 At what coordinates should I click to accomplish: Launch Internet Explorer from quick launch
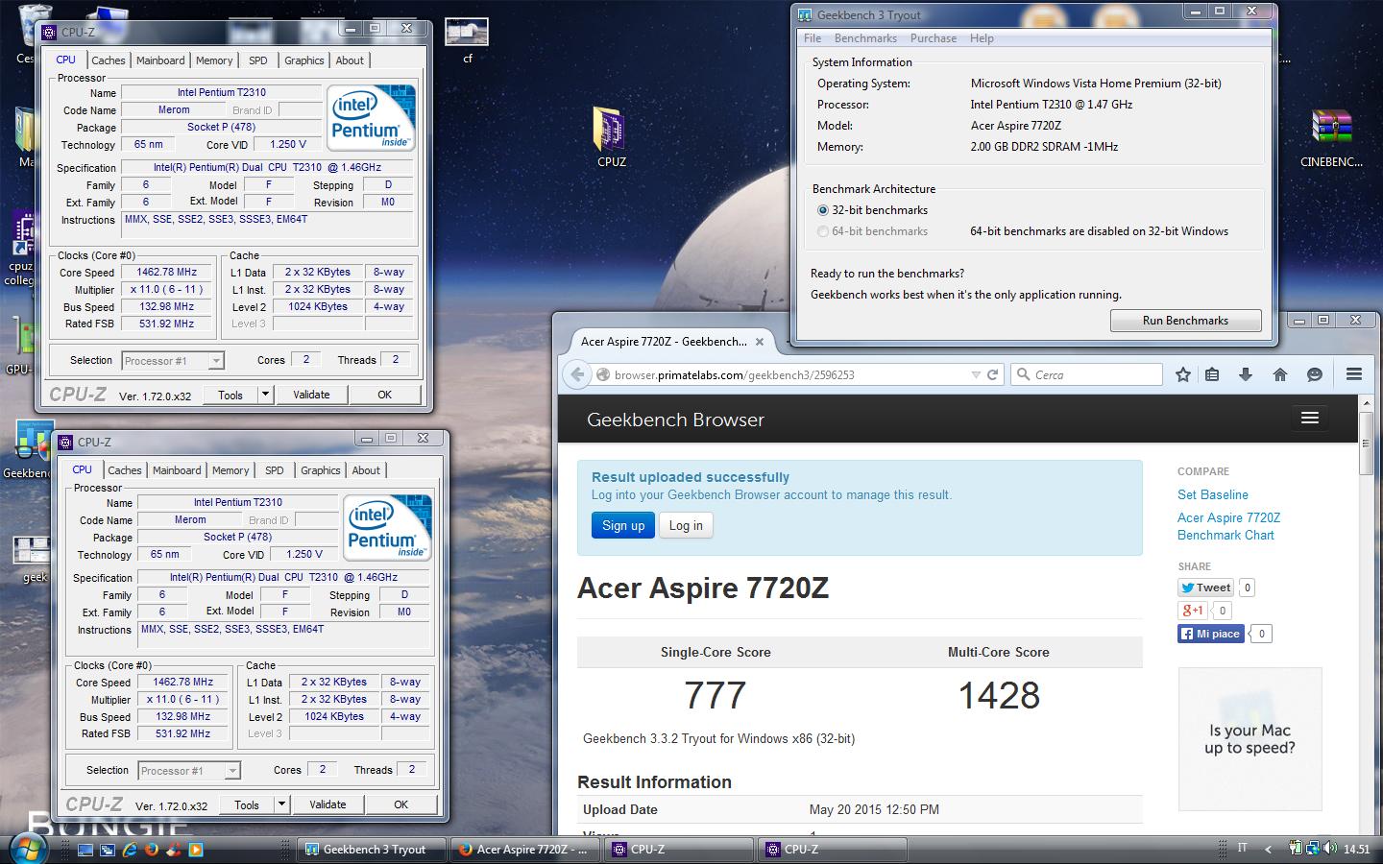click(x=129, y=850)
